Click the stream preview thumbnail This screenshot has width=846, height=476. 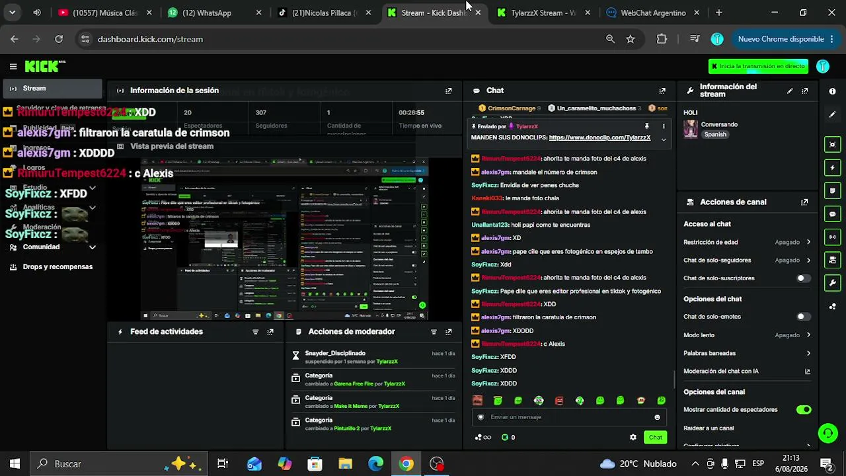pyautogui.click(x=284, y=239)
